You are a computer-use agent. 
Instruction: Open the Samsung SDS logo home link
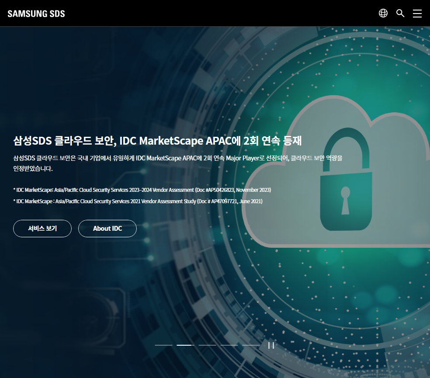click(x=36, y=14)
